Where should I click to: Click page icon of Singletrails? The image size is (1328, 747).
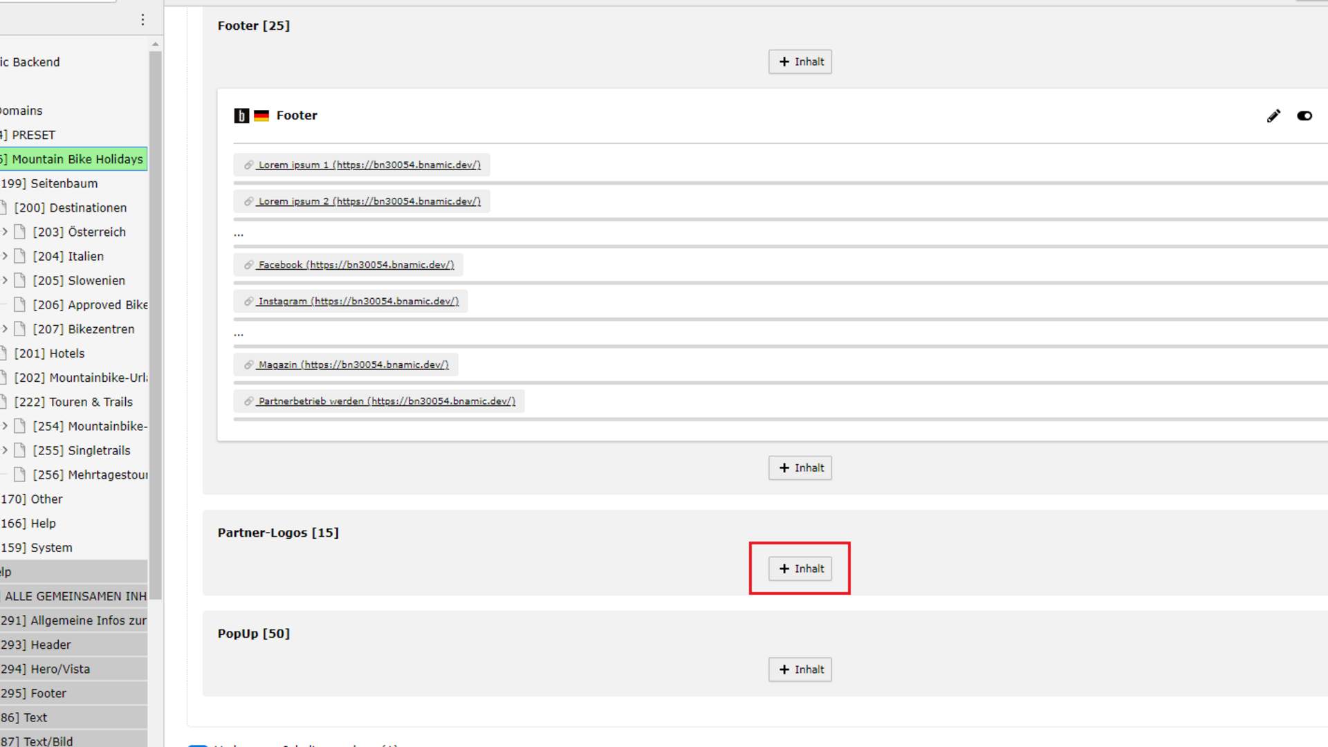coord(20,450)
